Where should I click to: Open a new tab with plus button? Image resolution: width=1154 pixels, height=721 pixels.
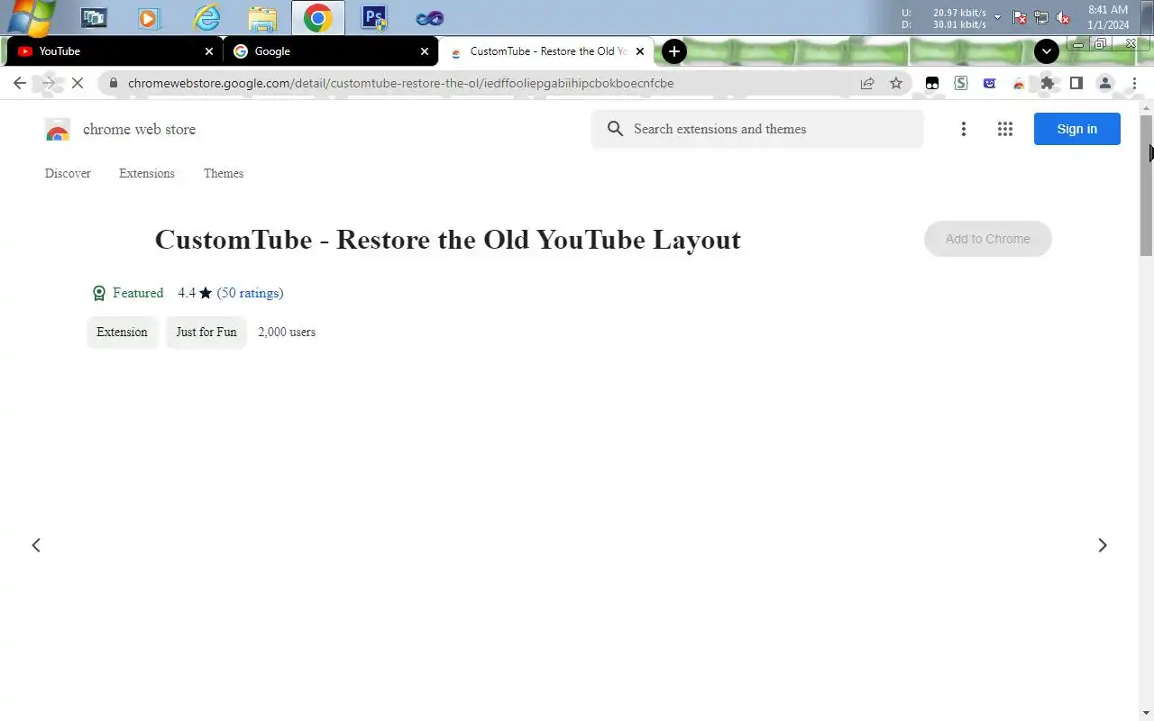pyautogui.click(x=674, y=51)
